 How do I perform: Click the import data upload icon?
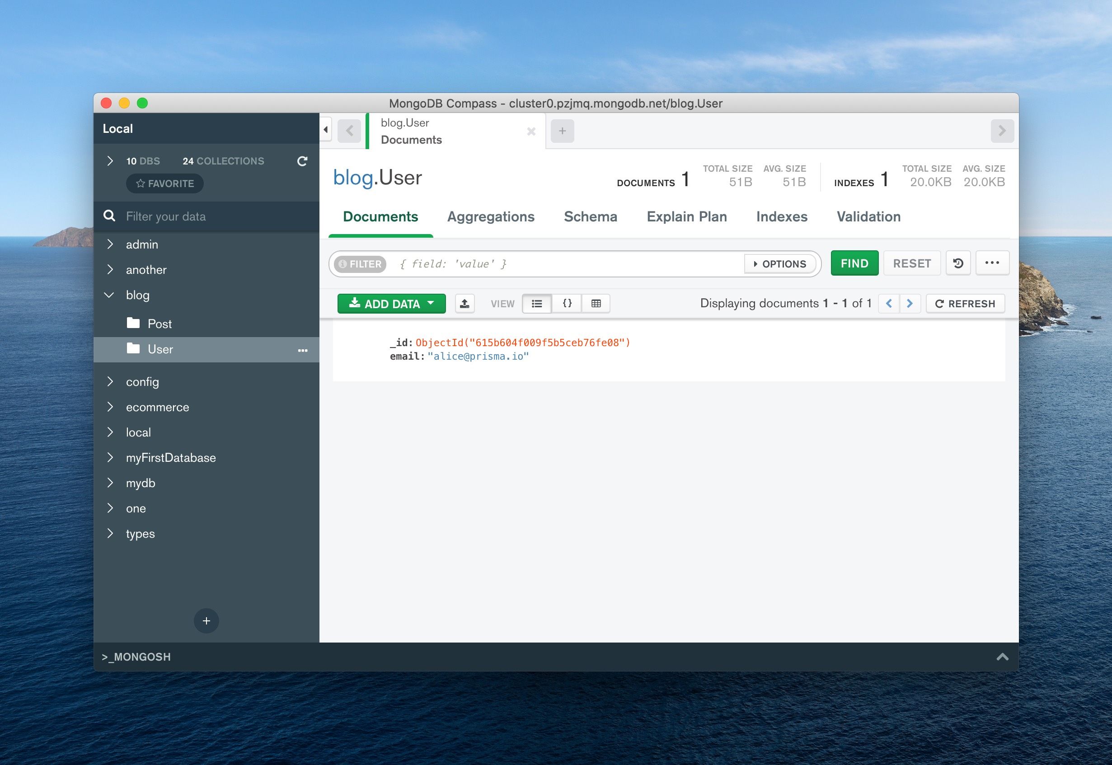[464, 304]
